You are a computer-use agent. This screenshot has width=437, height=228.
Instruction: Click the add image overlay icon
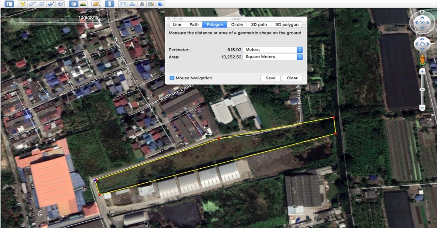pos(52,4)
